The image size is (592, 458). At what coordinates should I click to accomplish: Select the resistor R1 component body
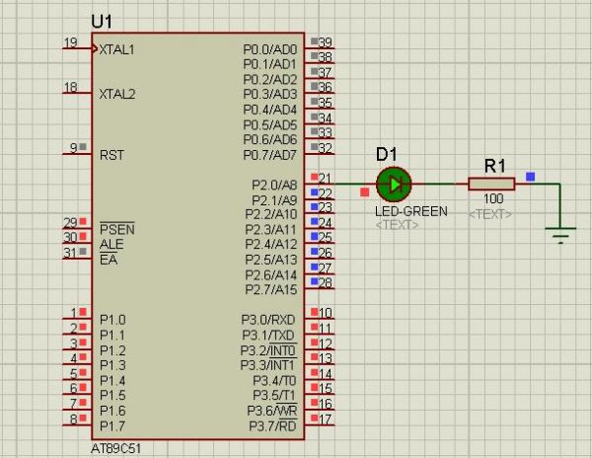tap(490, 184)
